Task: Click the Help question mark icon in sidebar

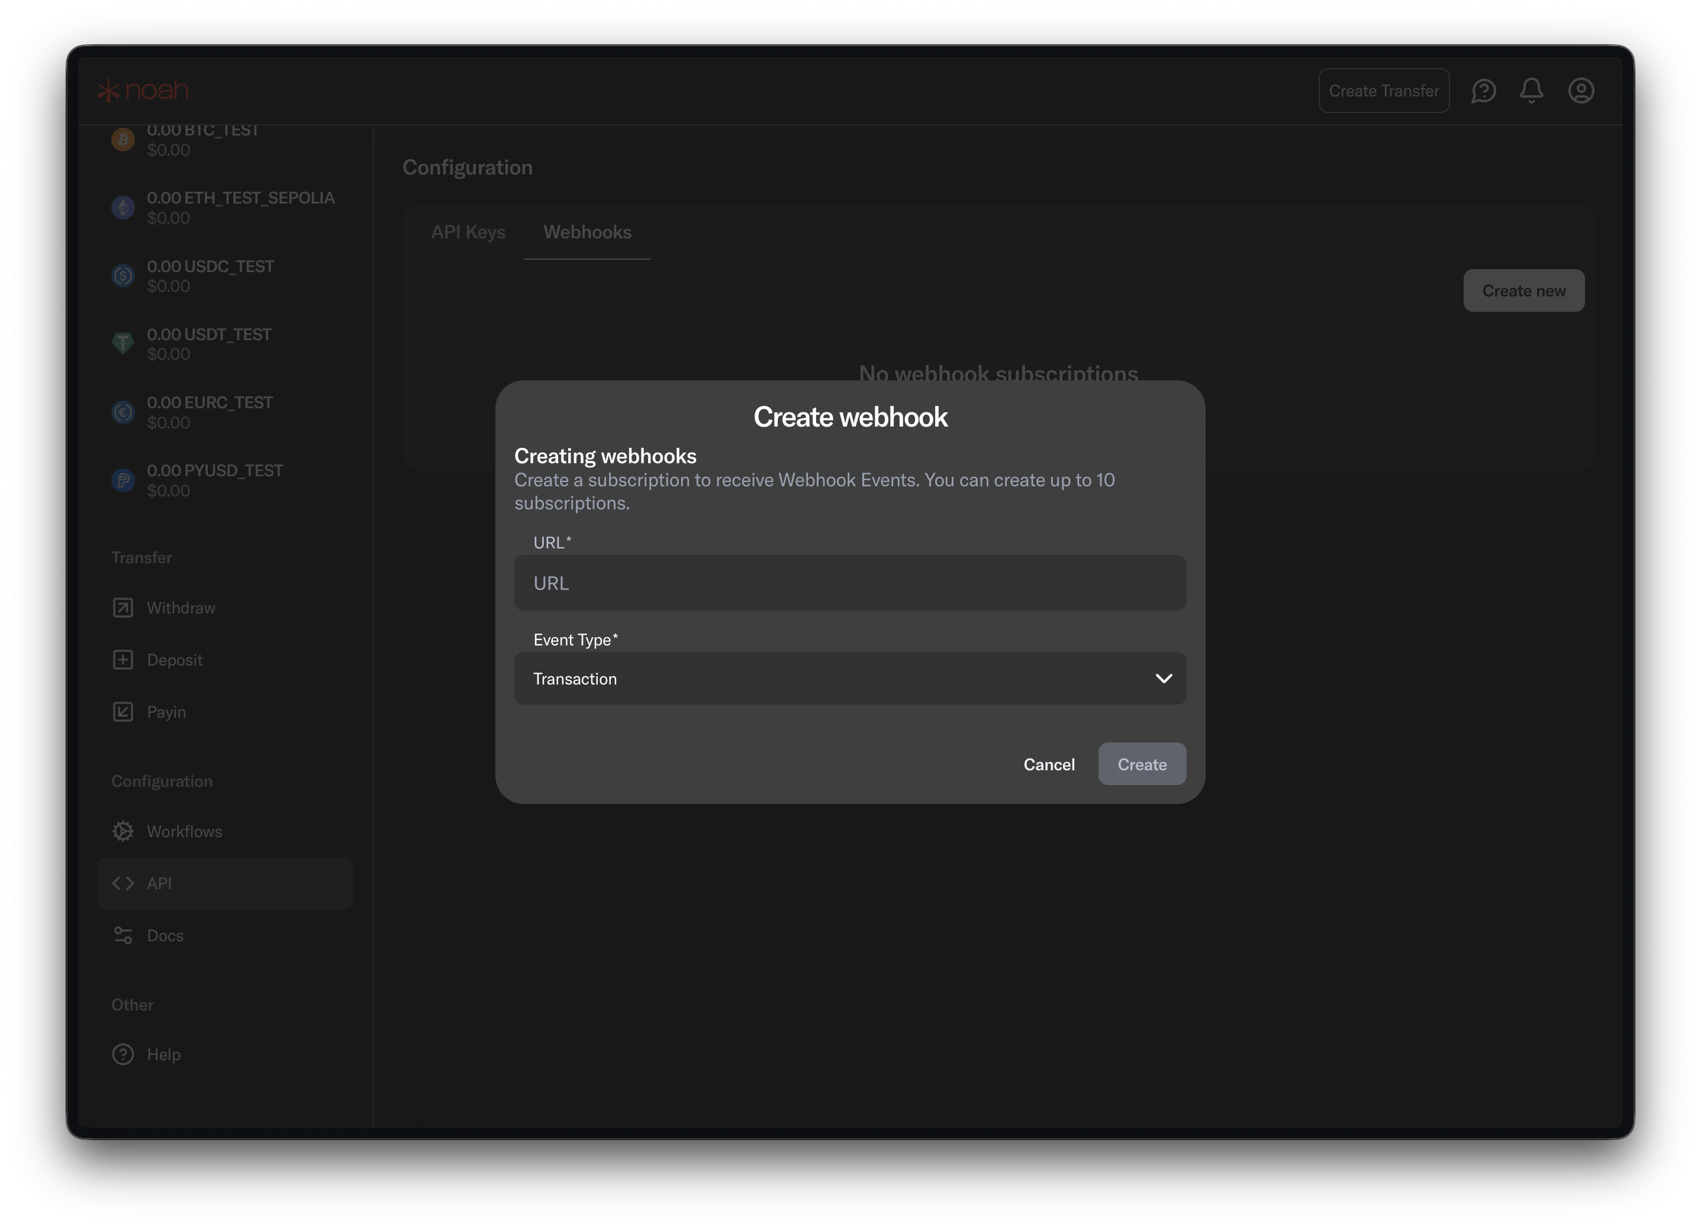Action: pyautogui.click(x=123, y=1054)
